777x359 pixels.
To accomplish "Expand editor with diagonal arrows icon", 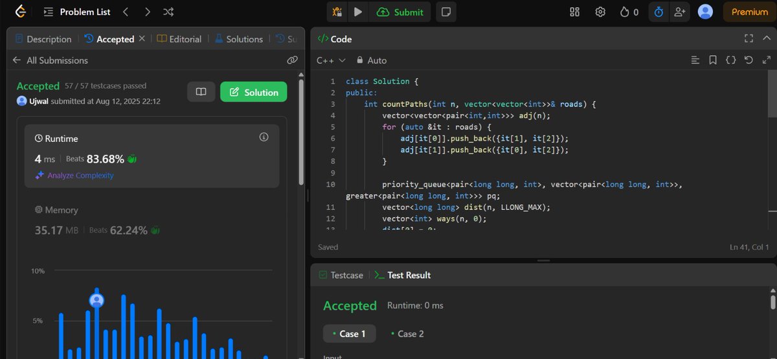I will pos(767,60).
